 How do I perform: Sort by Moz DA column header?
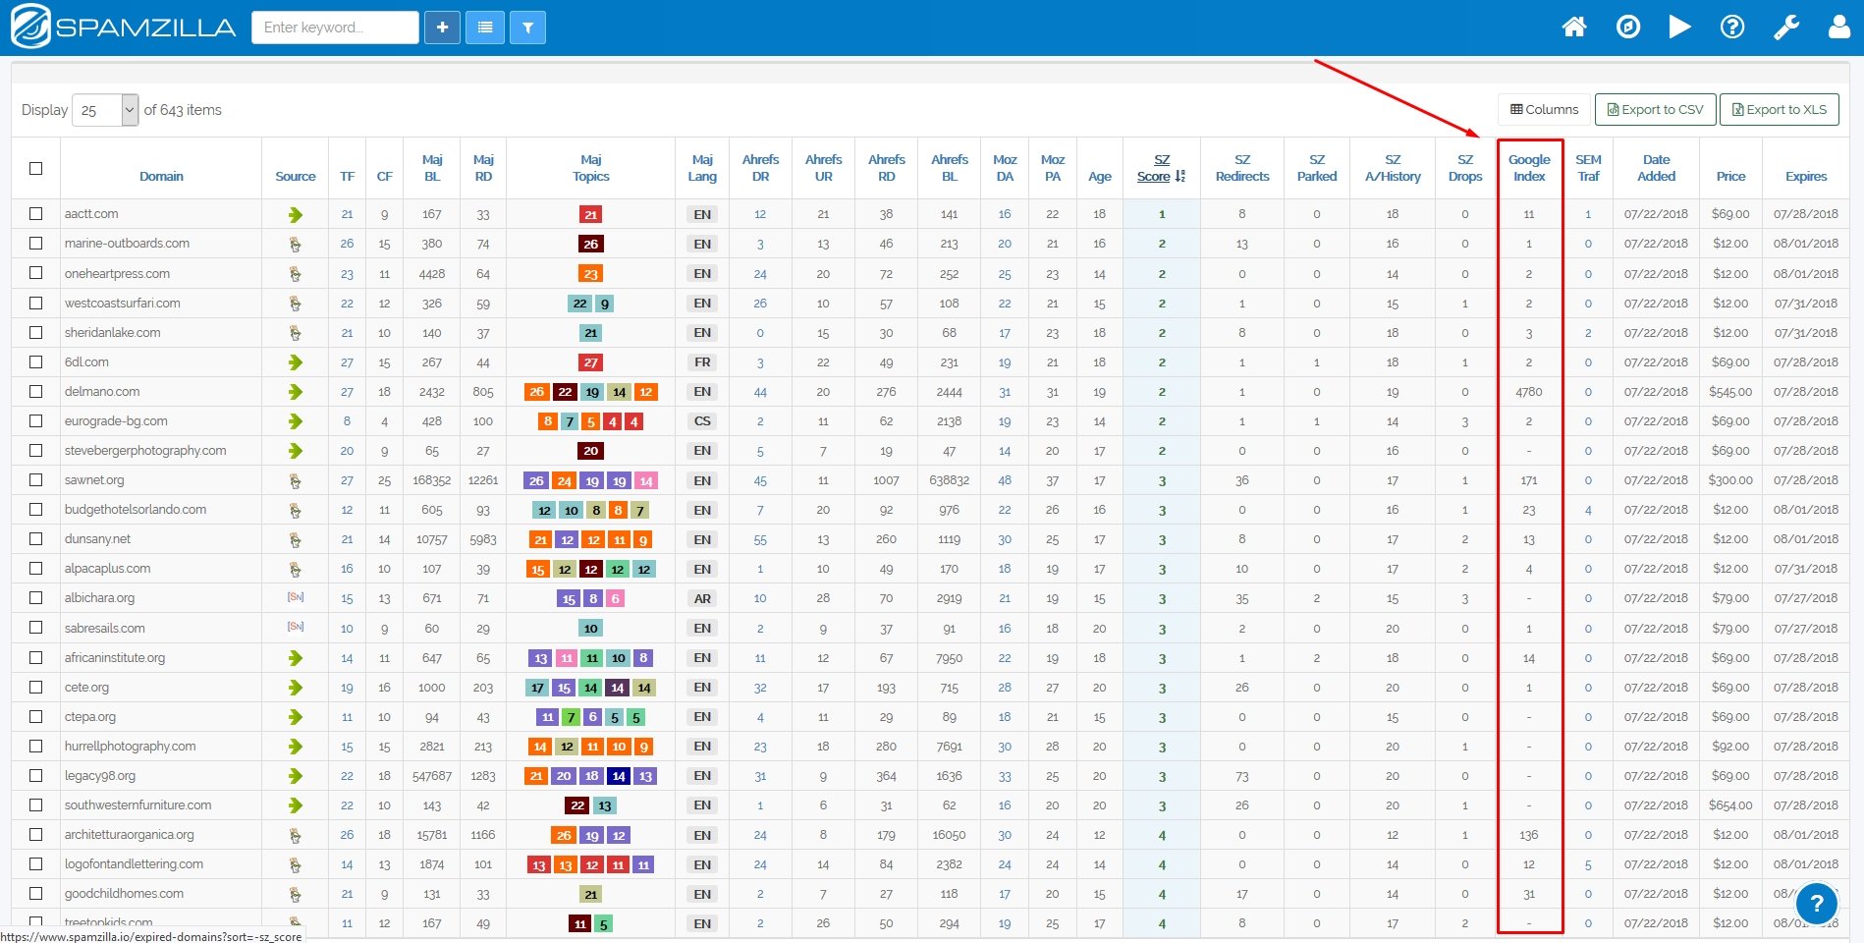1005,168
